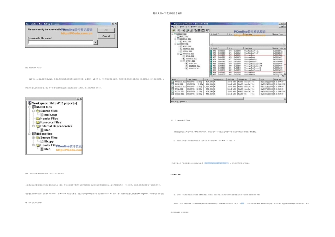Select ADVAPI32.DLL row in module list
Screen dimensions: 335x237
click(x=228, y=82)
